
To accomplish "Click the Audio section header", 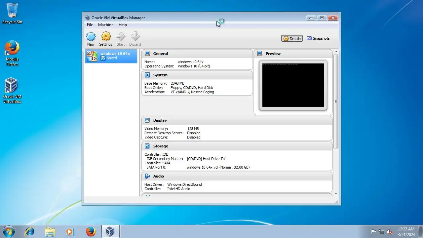I will pos(237,176).
